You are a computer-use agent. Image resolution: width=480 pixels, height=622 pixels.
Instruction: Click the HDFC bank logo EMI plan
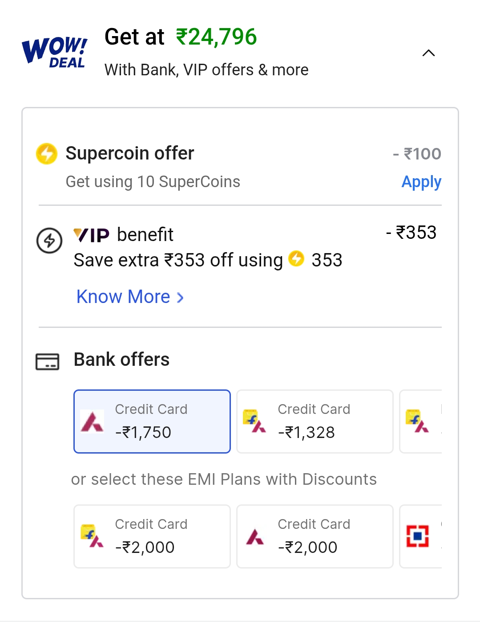click(418, 536)
